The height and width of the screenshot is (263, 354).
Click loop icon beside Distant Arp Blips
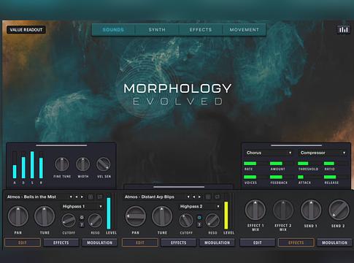tap(218, 197)
